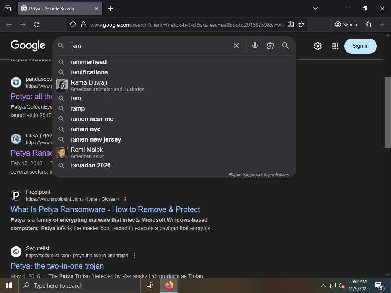Click Rami Malek's thumbnail photo
Viewport: 391px width, 293px height.
pyautogui.click(x=61, y=153)
